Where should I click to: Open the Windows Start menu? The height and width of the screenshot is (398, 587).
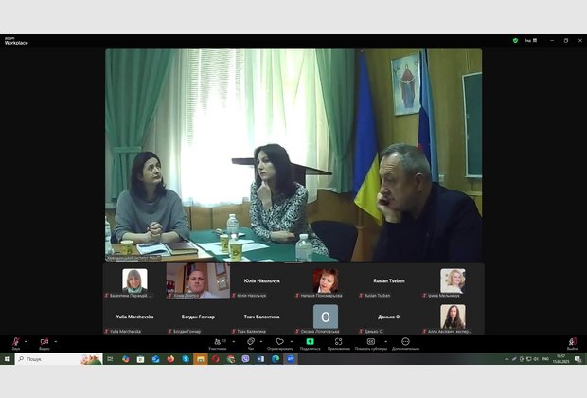tap(7, 359)
